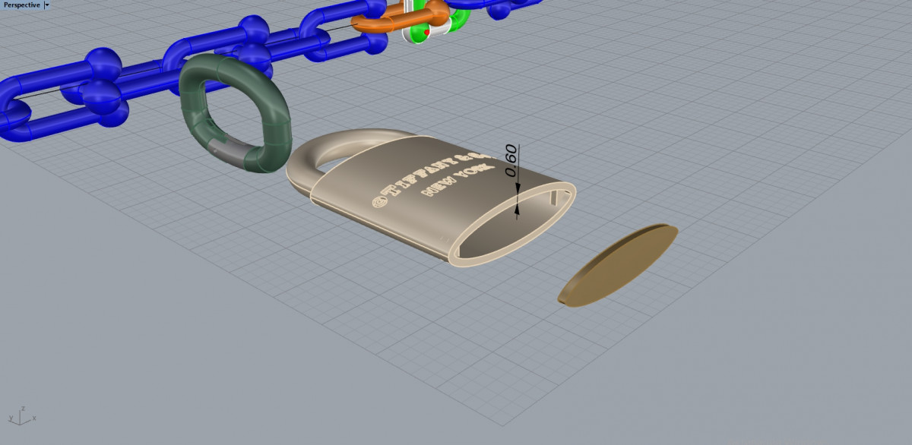Click the world axis icon
The width and height of the screenshot is (912, 445).
[21, 415]
